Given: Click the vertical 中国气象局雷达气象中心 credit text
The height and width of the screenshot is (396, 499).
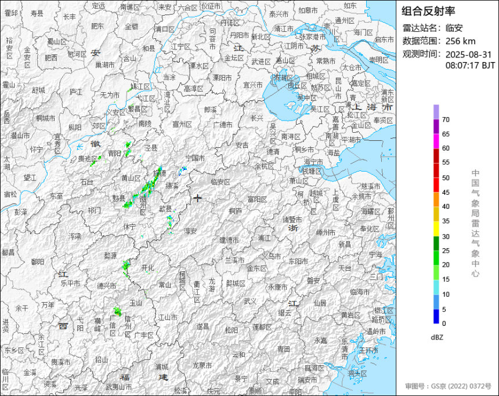Looking at the screenshot, I should coord(475,223).
